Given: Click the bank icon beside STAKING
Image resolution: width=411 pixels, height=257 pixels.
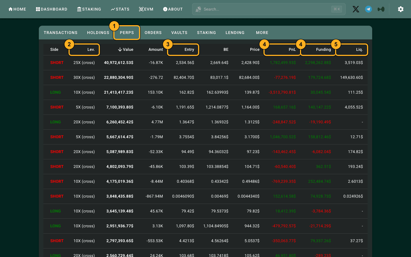Looking at the screenshot, I should coord(79,9).
